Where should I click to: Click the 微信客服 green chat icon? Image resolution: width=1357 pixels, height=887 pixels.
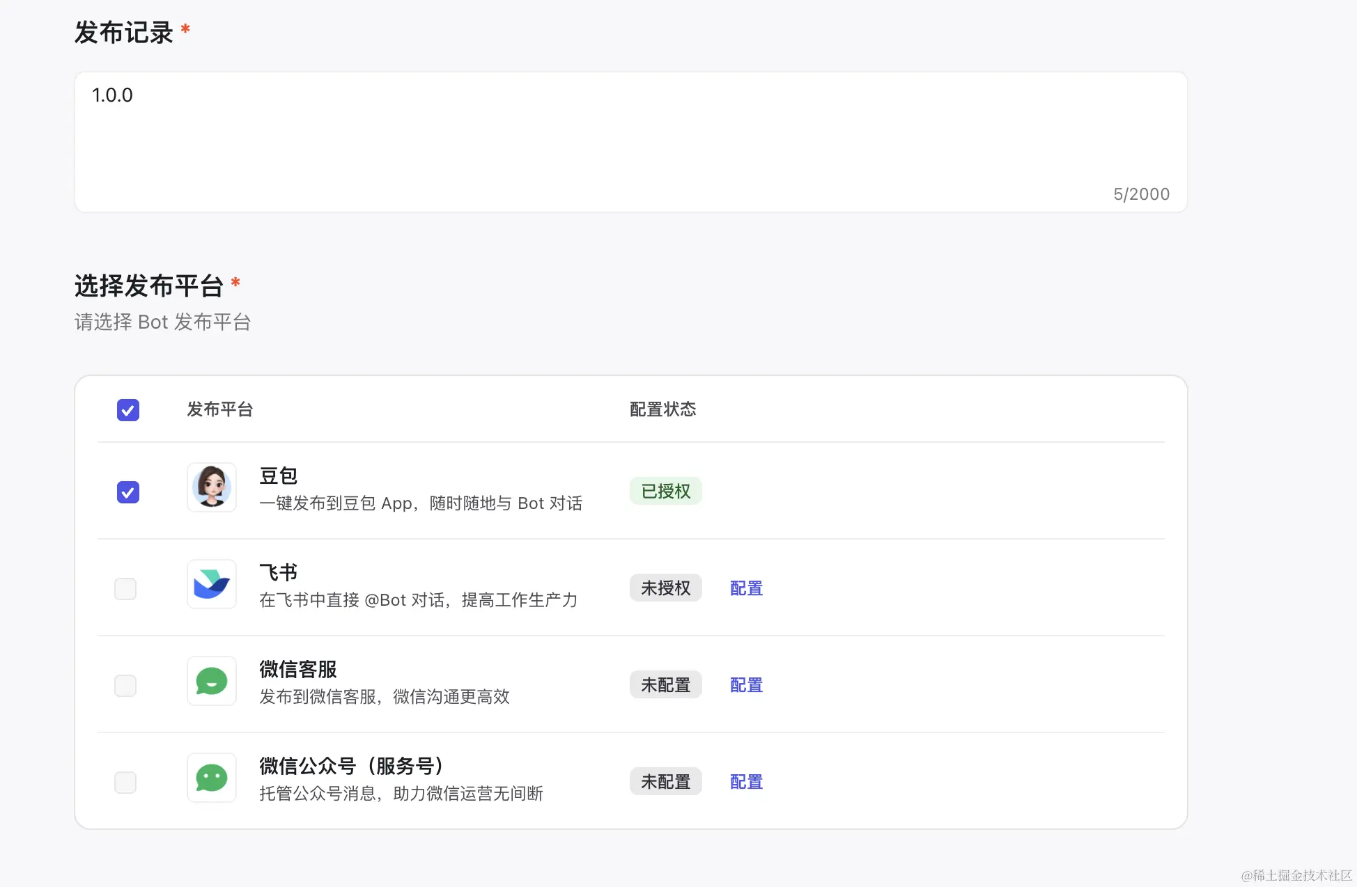211,682
